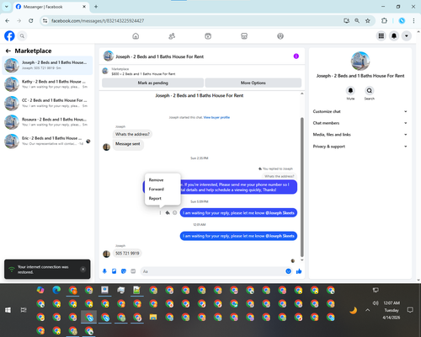Image resolution: width=421 pixels, height=337 pixels.
Task: Open File Explorer from the taskbar
Action: (x=153, y=317)
